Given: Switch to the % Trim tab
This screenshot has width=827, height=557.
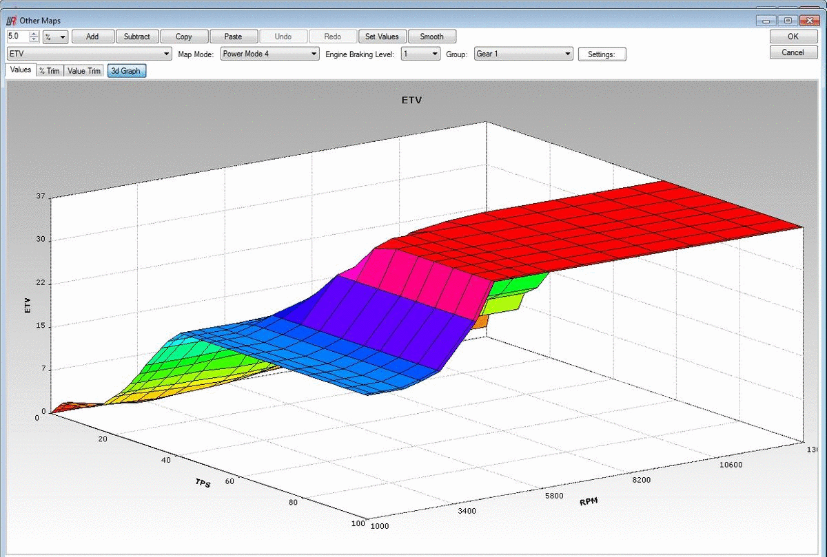Looking at the screenshot, I should [x=50, y=71].
